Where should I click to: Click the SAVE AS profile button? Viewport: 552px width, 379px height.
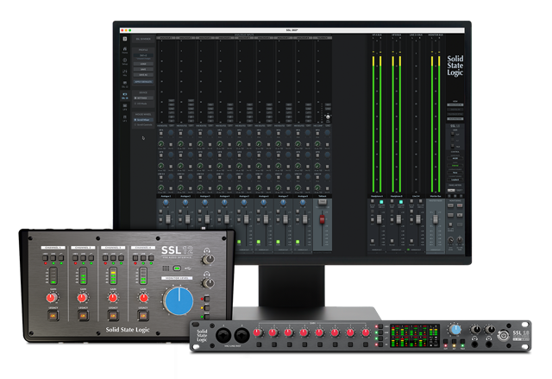click(143, 74)
